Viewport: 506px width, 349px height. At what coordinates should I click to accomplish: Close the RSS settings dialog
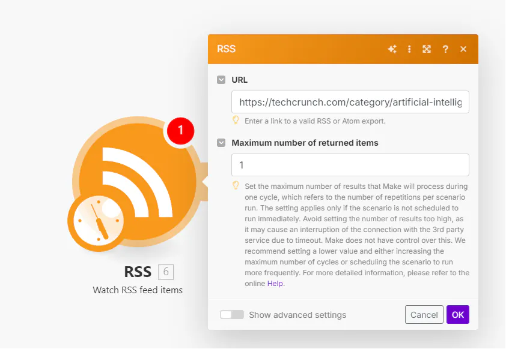coord(463,49)
